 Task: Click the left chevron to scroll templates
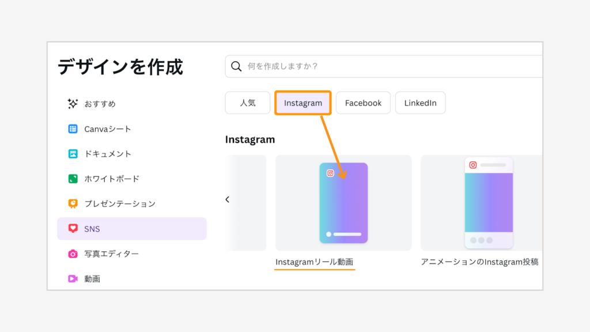click(x=228, y=199)
